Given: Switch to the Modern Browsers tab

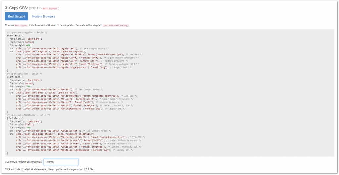Looking at the screenshot, I should pyautogui.click(x=44, y=17).
